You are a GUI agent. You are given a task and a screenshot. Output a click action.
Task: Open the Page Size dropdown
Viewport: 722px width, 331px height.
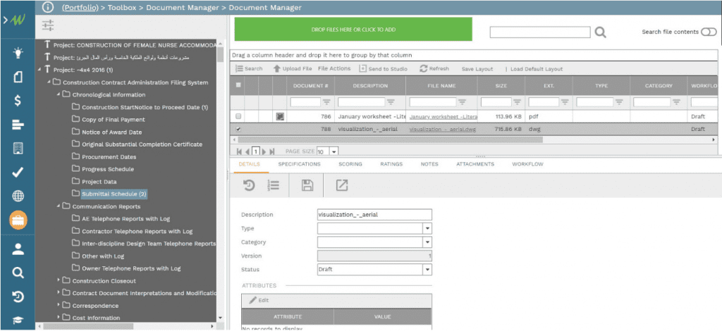[x=334, y=151]
